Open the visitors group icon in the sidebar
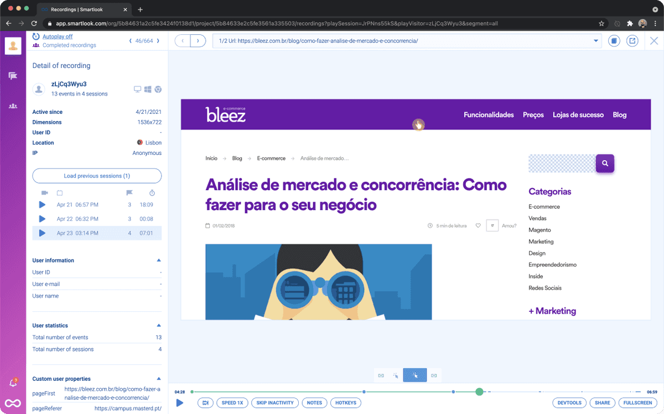664x414 pixels. coord(13,106)
